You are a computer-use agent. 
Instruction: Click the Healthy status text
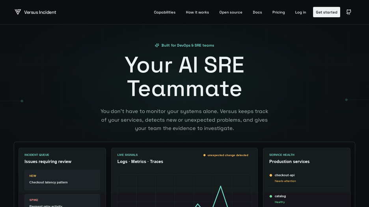tap(280, 202)
